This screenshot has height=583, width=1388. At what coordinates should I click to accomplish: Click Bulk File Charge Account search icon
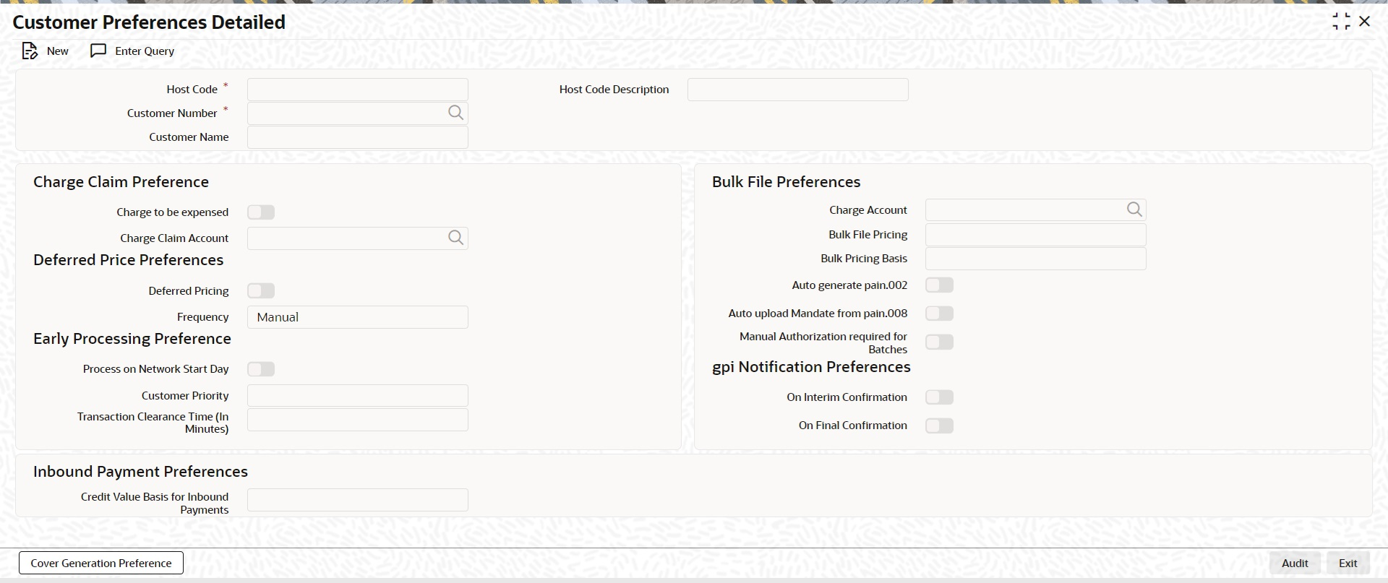[1134, 210]
